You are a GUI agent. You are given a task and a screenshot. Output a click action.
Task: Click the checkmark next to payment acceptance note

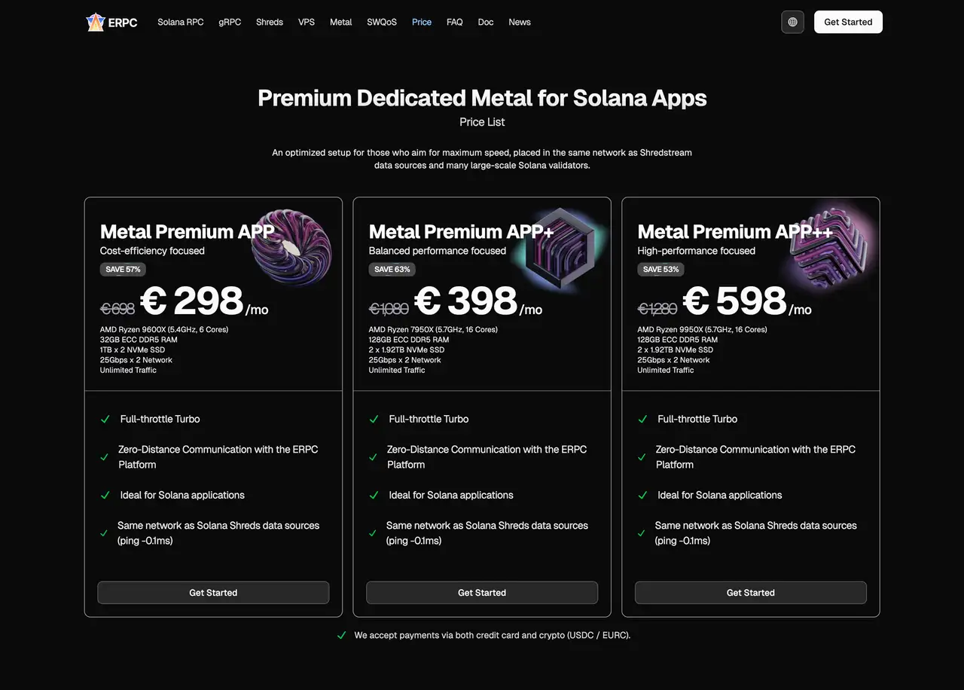pyautogui.click(x=343, y=635)
